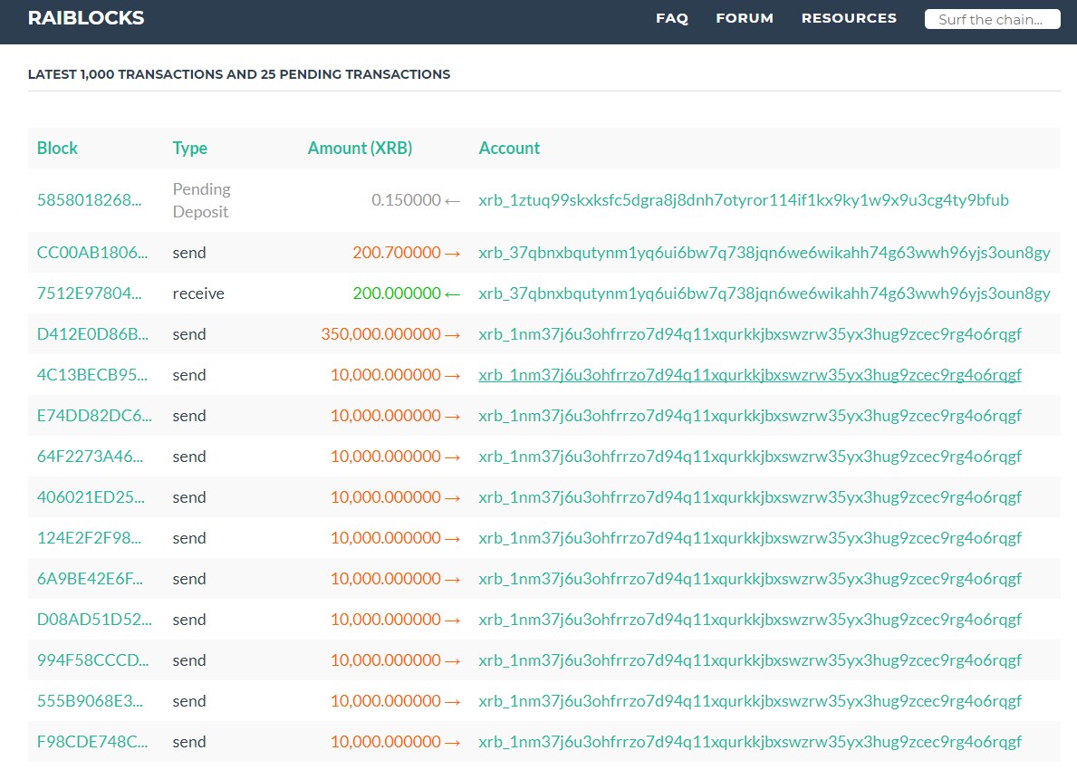Screen dimensions: 1077x770
Task: Open the RESOURCES menu item
Action: [x=849, y=18]
